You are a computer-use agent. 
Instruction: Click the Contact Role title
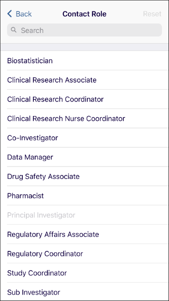(84, 14)
